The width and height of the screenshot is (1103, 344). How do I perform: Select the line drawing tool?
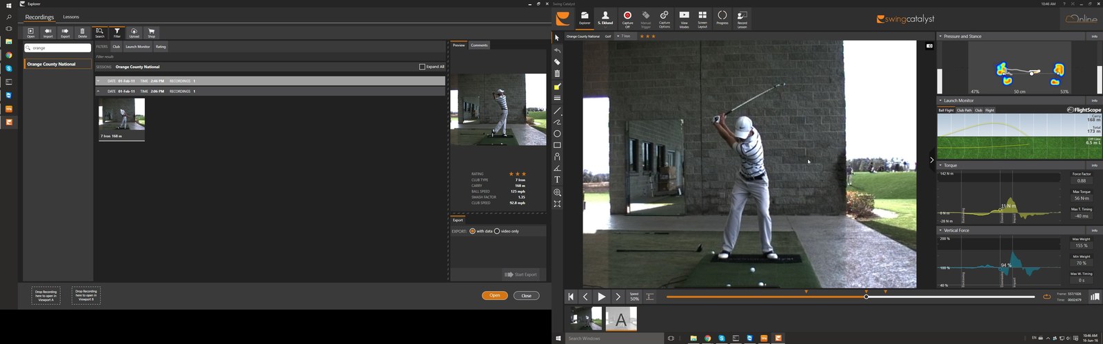point(557,111)
